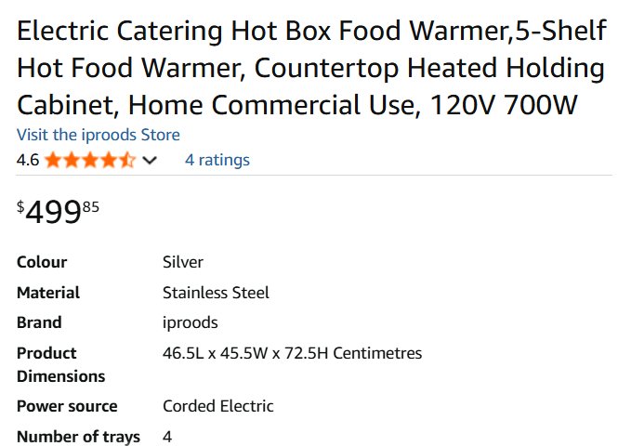The width and height of the screenshot is (618, 446).
Task: Select the Number of trays label
Action: pos(78,436)
